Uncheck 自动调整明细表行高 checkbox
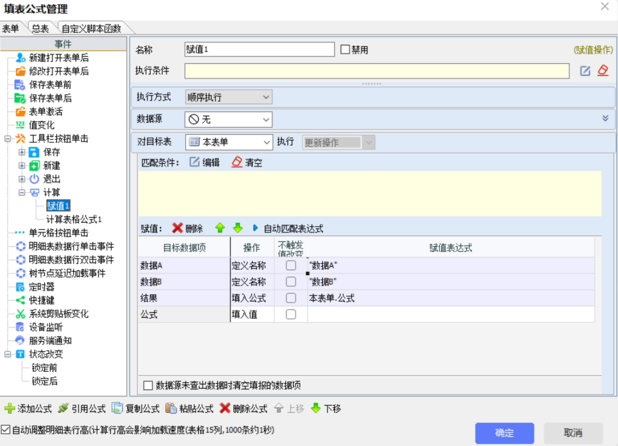Image resolution: width=618 pixels, height=446 pixels. [x=6, y=430]
